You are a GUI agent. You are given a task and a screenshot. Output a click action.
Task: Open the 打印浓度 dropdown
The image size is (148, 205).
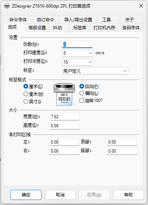pyautogui.click(x=78, y=62)
